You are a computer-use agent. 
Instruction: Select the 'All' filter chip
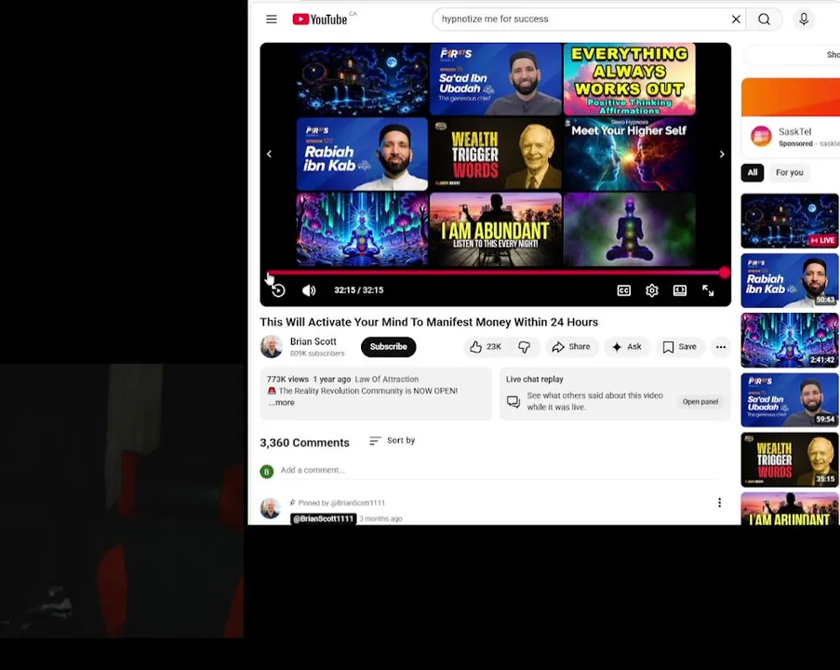(753, 172)
